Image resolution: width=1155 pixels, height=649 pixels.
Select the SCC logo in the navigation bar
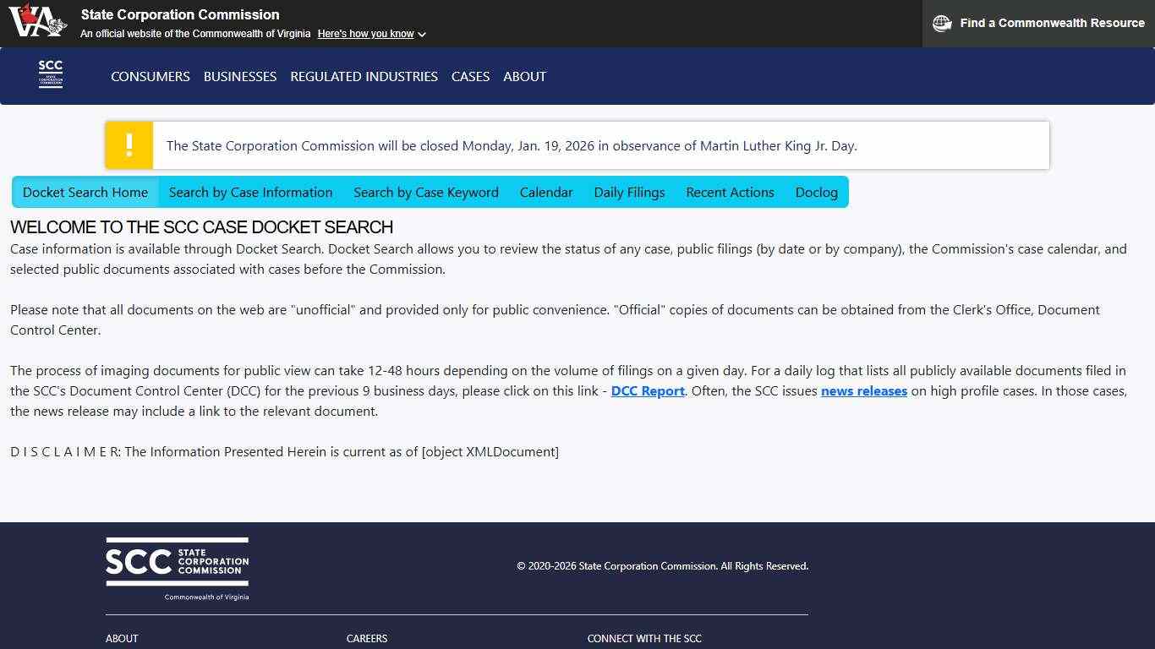pyautogui.click(x=50, y=74)
